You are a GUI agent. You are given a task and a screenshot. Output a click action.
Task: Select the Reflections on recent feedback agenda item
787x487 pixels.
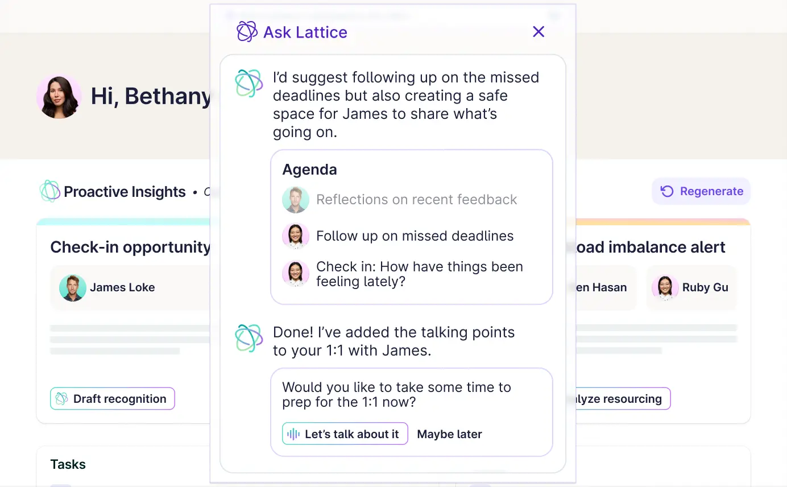(416, 200)
